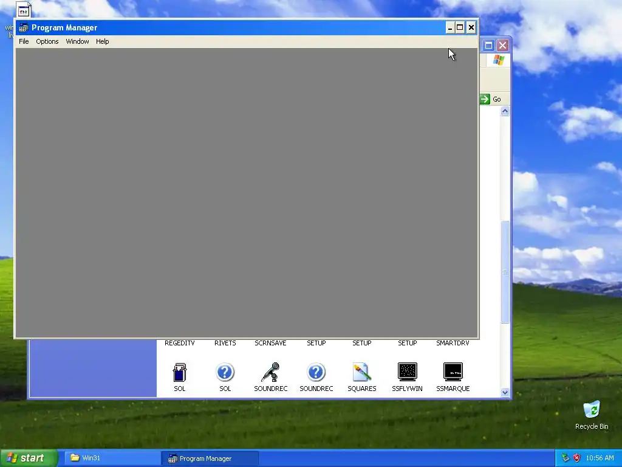Image resolution: width=622 pixels, height=467 pixels.
Task: Select the SMARTDRV file label
Action: click(453, 343)
